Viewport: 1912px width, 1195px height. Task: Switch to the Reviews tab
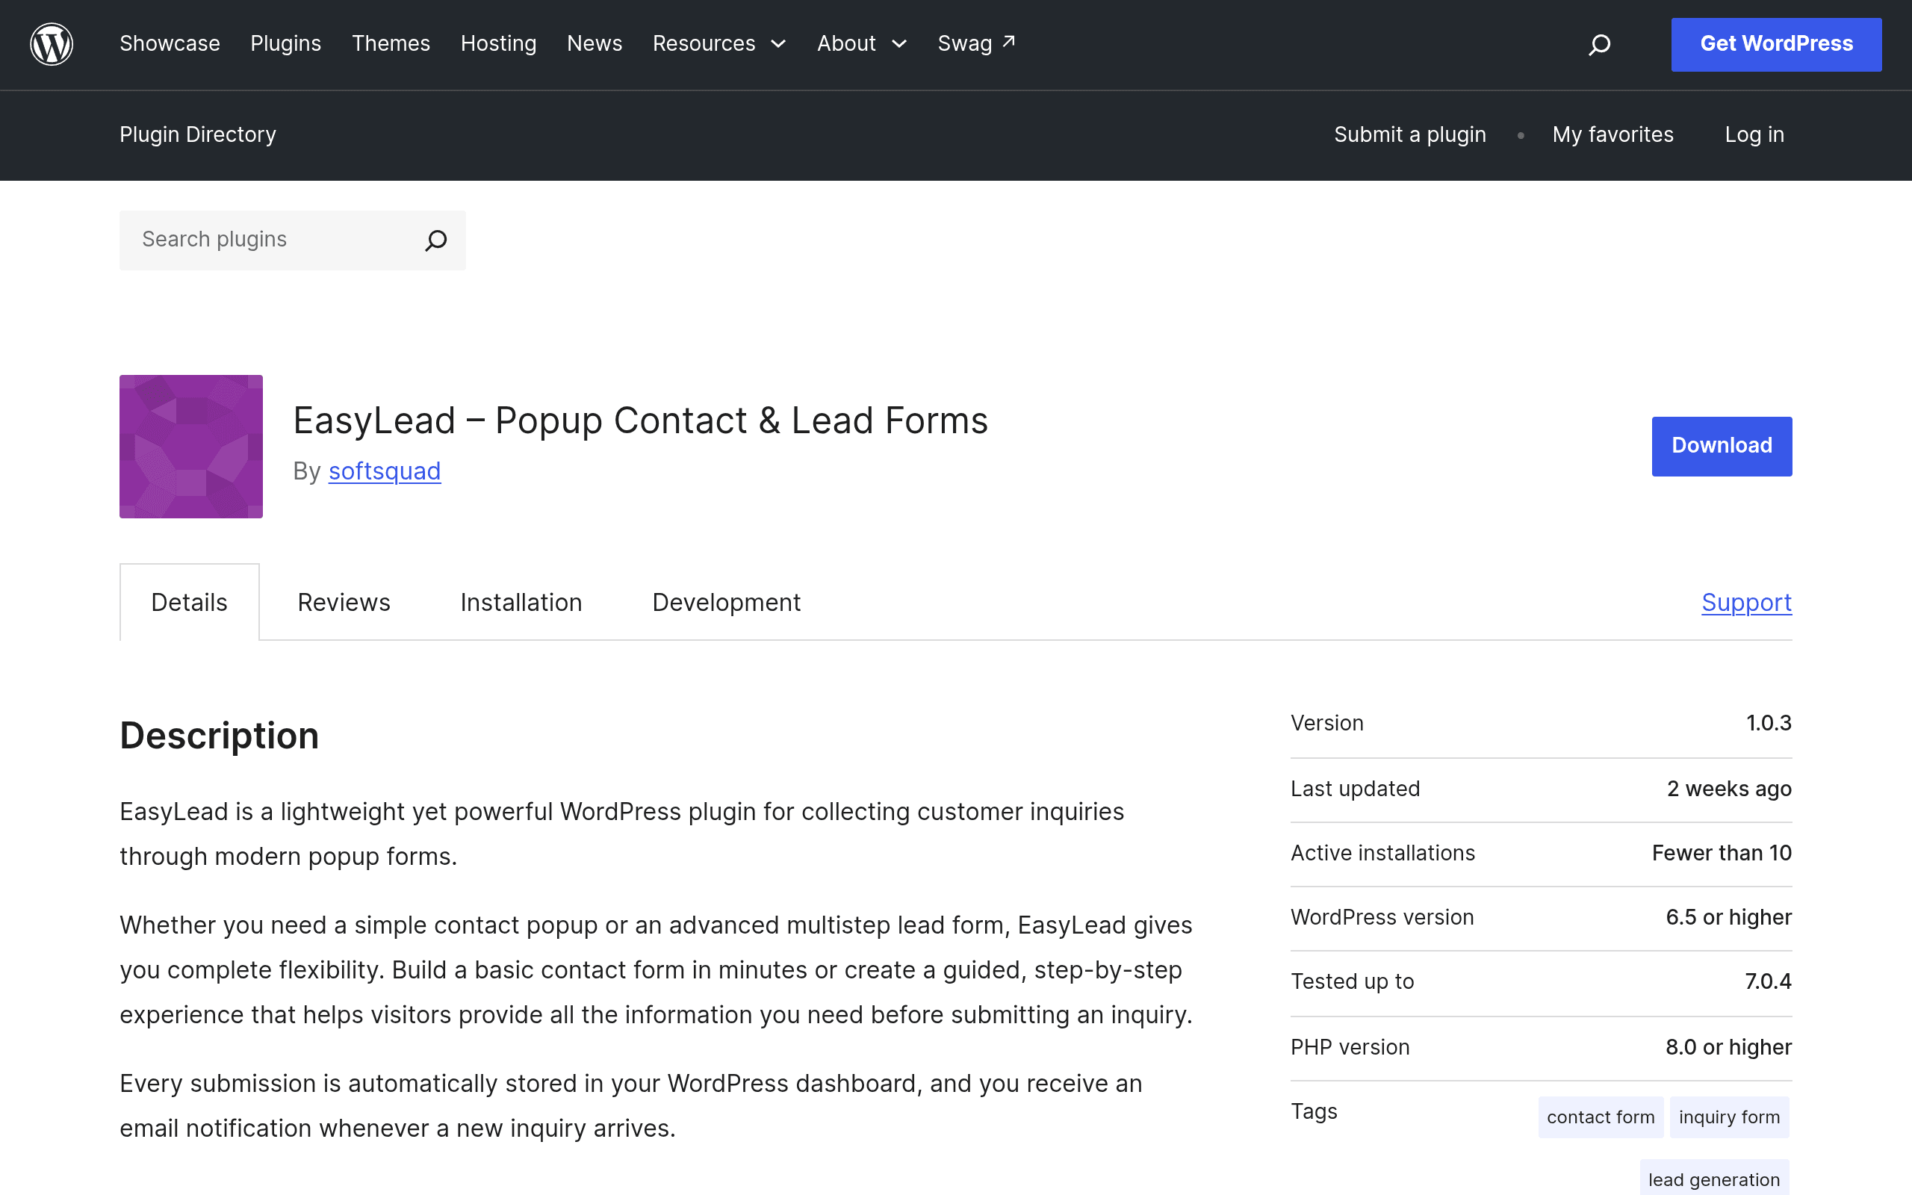(x=344, y=602)
